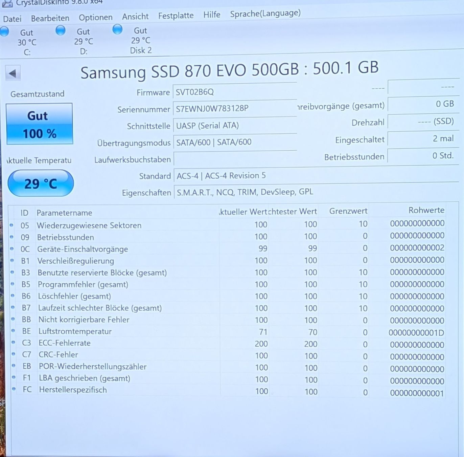Click raw value 000000000002

[417, 248]
